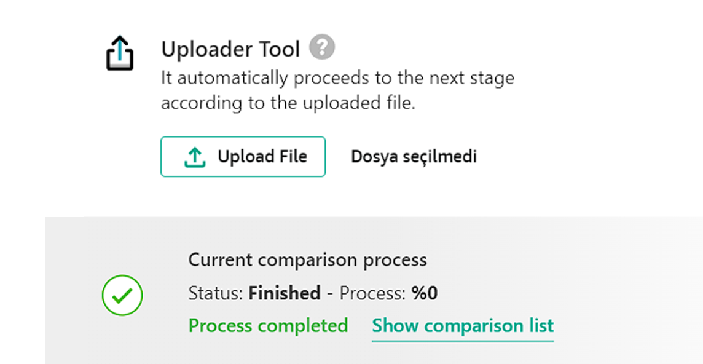Click the Uploader Tool share icon
The height and width of the screenshot is (364, 703).
120,53
